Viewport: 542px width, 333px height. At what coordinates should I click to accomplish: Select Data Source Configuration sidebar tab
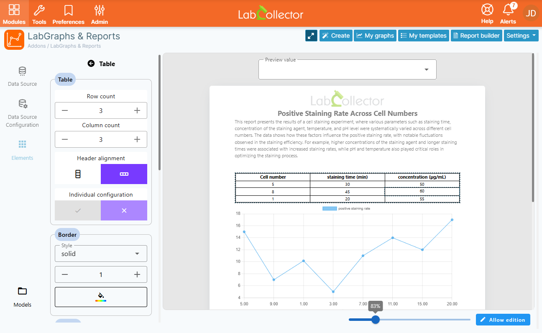[23, 113]
